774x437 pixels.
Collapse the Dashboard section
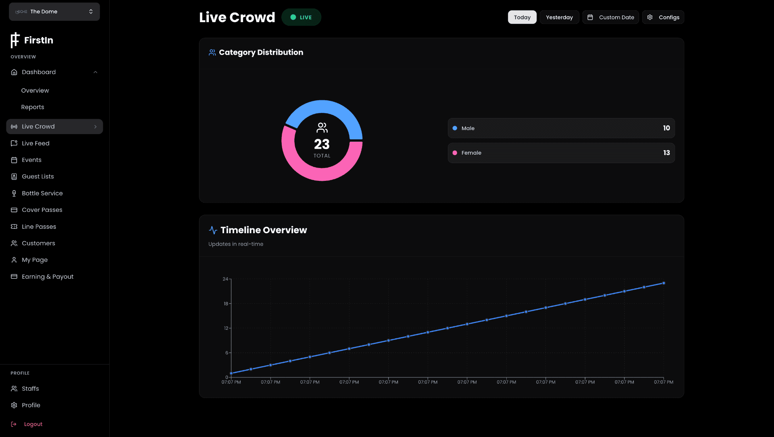coord(95,72)
